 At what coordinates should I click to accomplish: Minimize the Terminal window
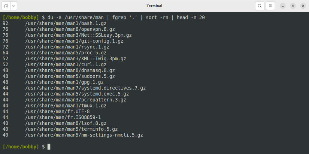pyautogui.click(x=283, y=6)
